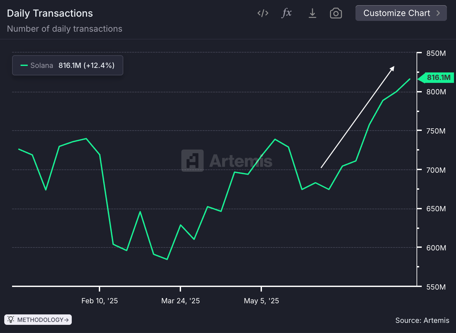The image size is (456, 333).
Task: Take a chart snapshot with the camera icon
Action: [x=336, y=13]
